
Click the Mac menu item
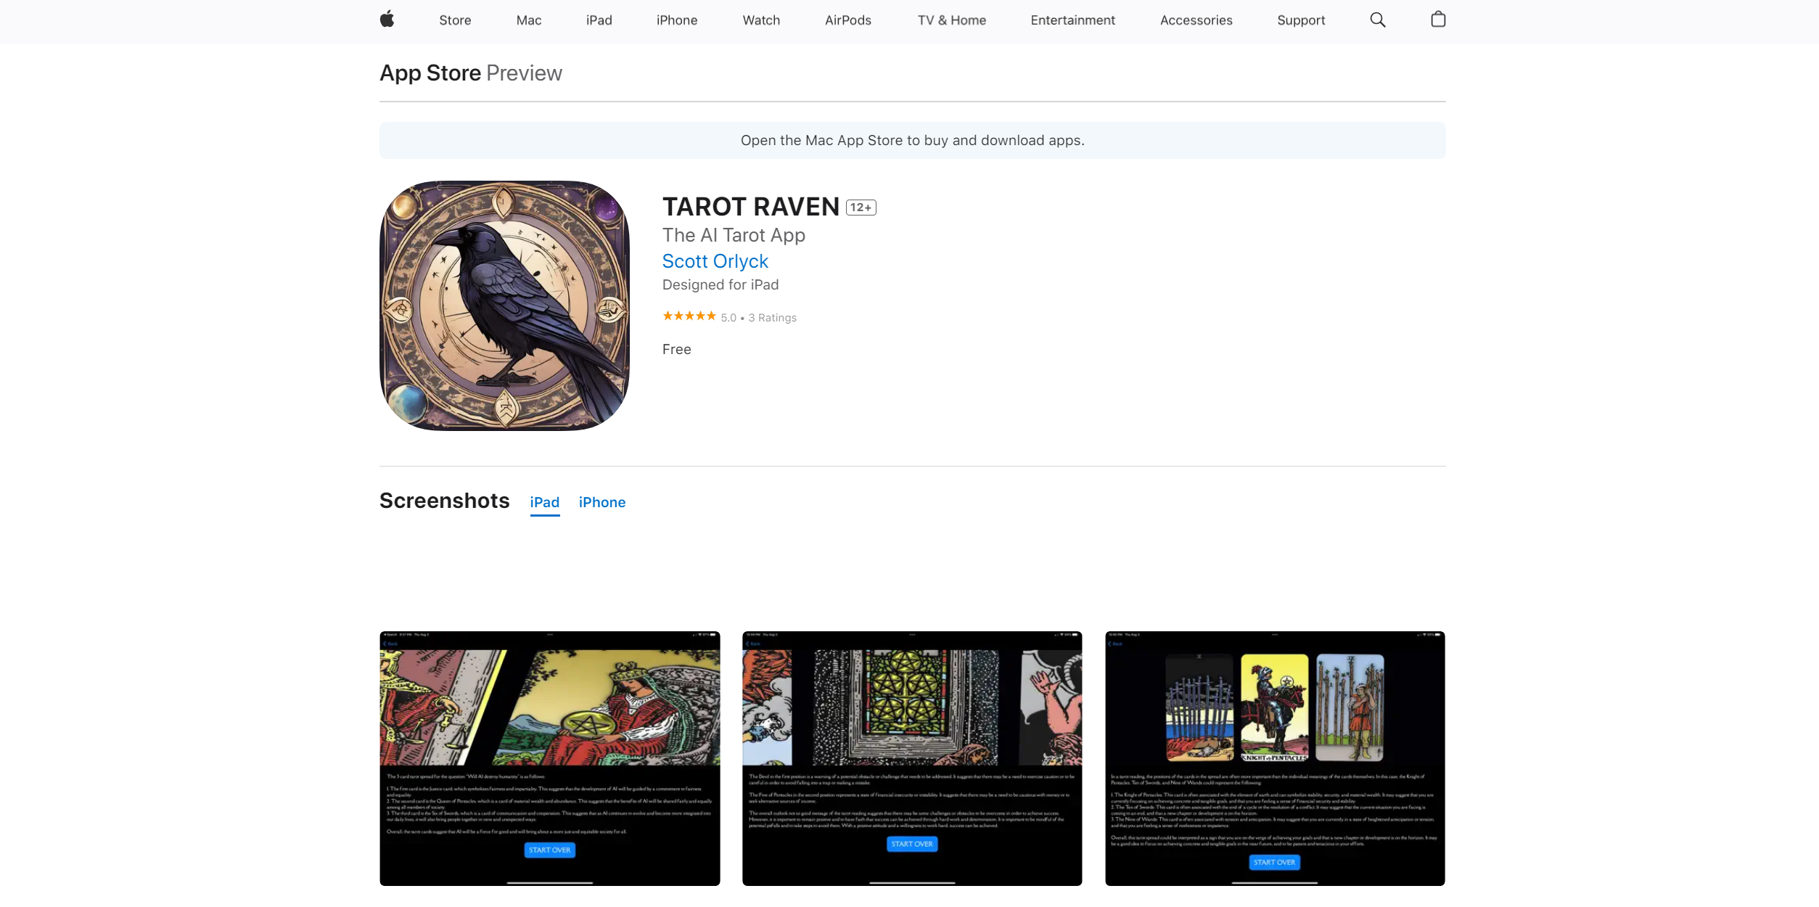tap(528, 20)
